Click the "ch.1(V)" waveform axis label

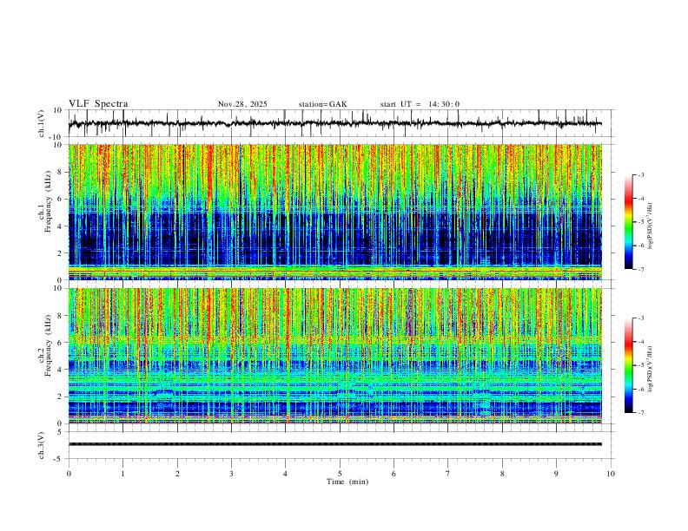pos(42,123)
